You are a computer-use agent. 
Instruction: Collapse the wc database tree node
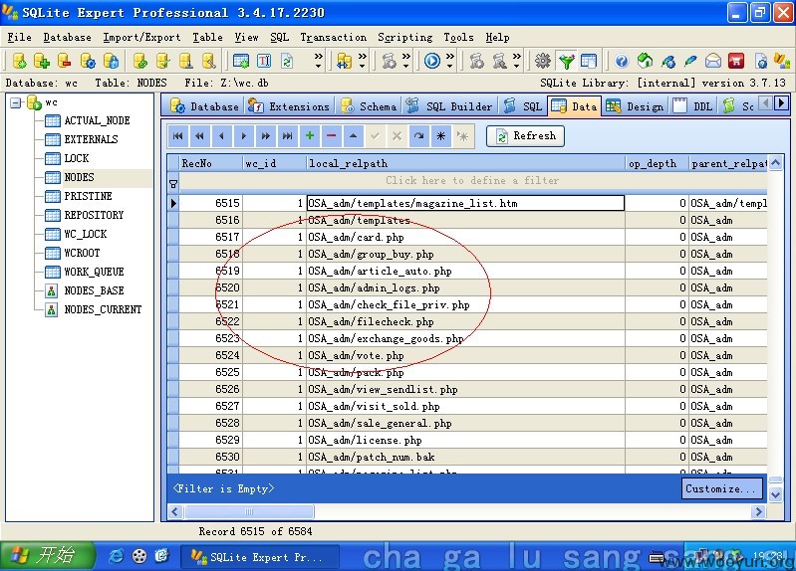pyautogui.click(x=16, y=102)
